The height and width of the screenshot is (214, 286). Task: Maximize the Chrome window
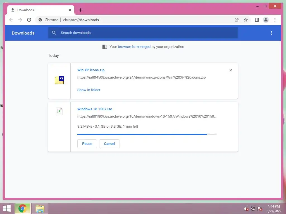[265, 6]
